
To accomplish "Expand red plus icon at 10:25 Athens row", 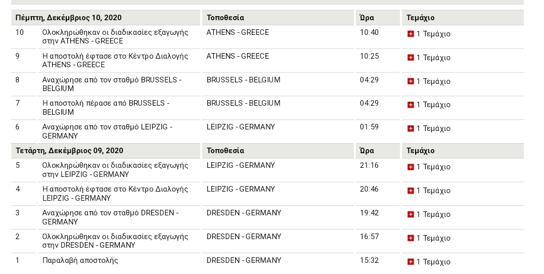I will tap(411, 58).
